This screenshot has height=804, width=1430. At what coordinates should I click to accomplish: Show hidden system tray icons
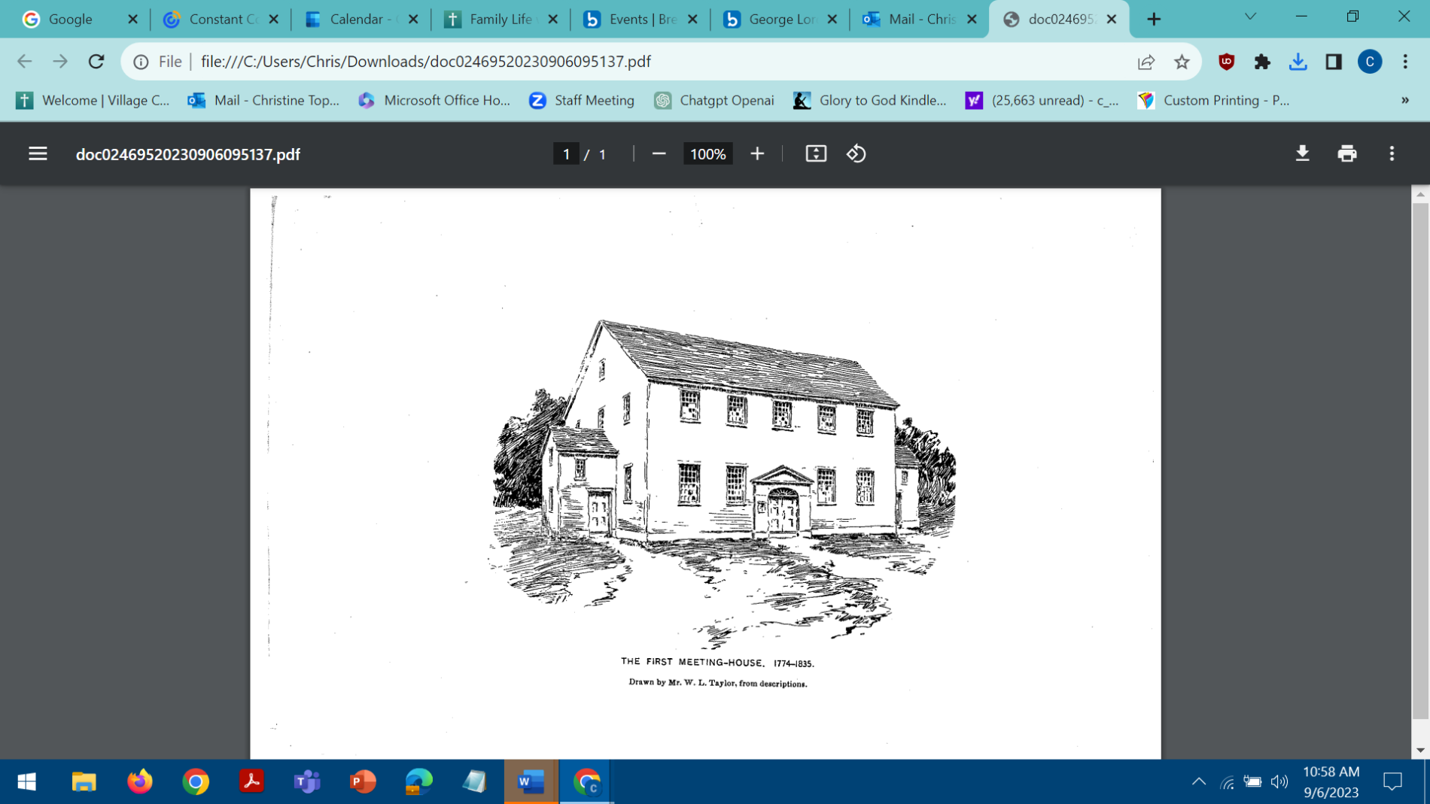[1198, 782]
